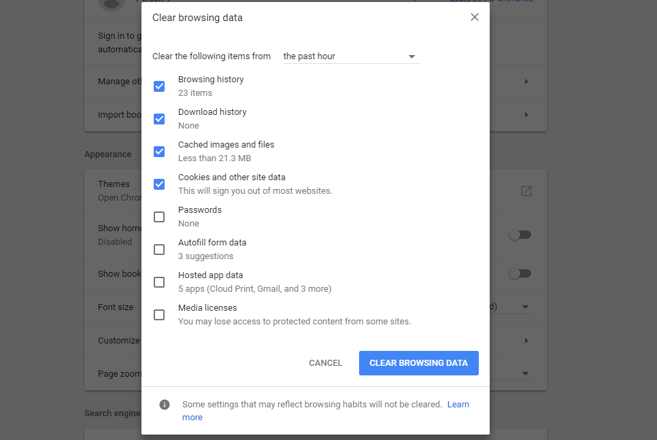Follow the Learn more link

(458, 405)
